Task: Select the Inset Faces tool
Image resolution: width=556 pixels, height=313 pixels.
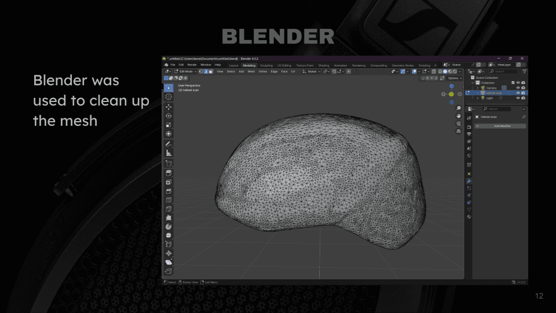Action: (x=169, y=181)
